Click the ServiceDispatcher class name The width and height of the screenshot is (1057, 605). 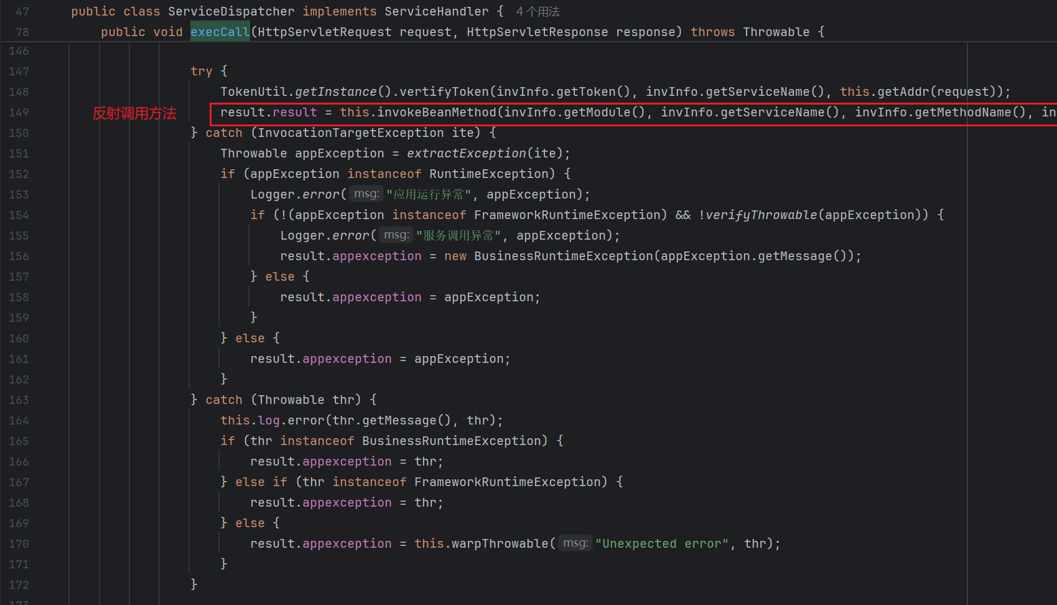(x=231, y=12)
